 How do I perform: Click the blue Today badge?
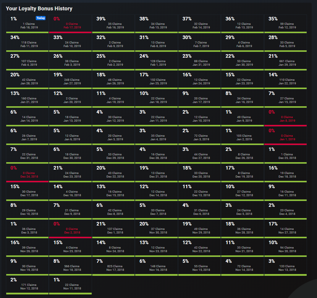tap(41, 18)
